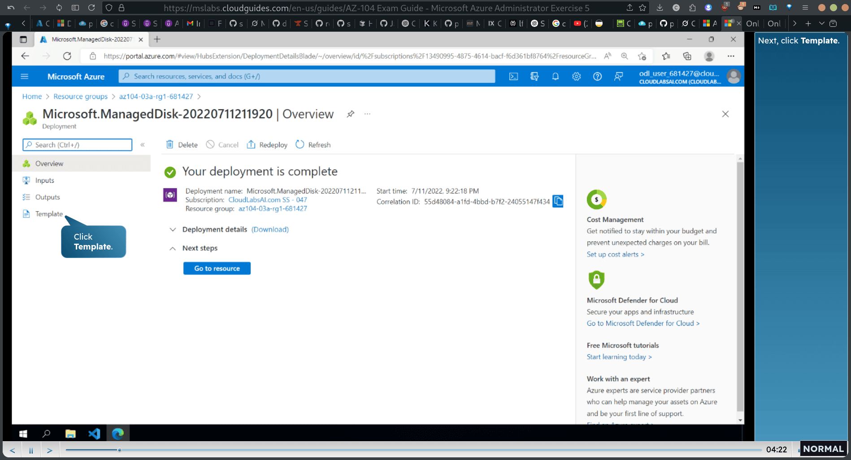This screenshot has height=460, width=851.
Task: Open Azure portal settings gear
Action: [x=577, y=77]
